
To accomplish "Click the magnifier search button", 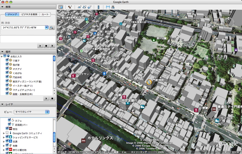I will point(52,28).
